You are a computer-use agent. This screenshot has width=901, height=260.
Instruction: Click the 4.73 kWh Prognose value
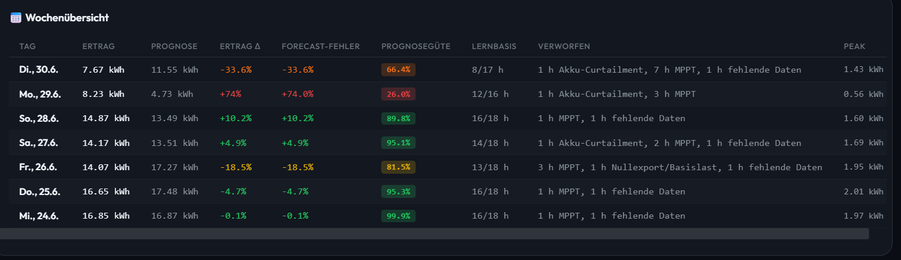point(172,94)
